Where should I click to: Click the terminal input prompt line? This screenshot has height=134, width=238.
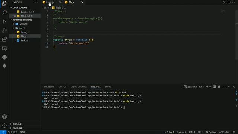click(84, 107)
